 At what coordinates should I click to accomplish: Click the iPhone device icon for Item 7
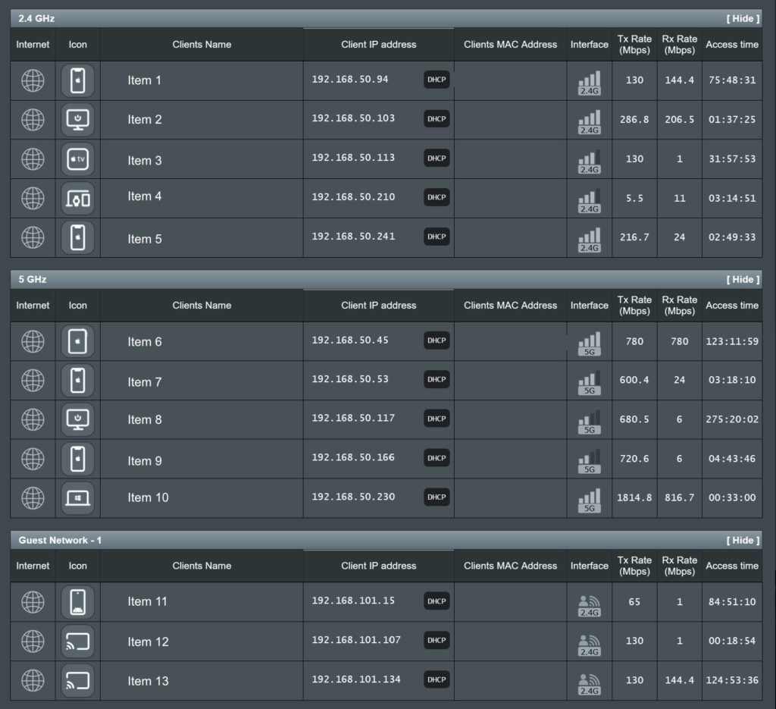coord(78,380)
